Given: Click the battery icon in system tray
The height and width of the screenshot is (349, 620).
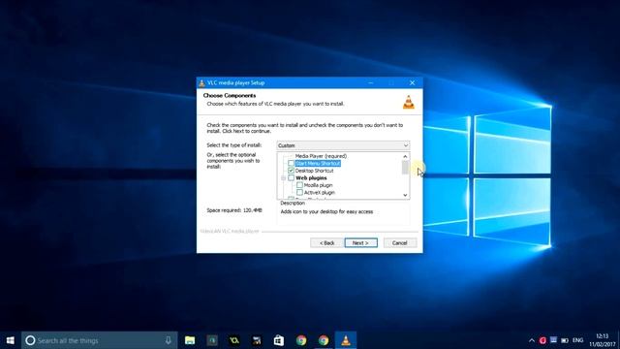Looking at the screenshot, I should point(565,340).
